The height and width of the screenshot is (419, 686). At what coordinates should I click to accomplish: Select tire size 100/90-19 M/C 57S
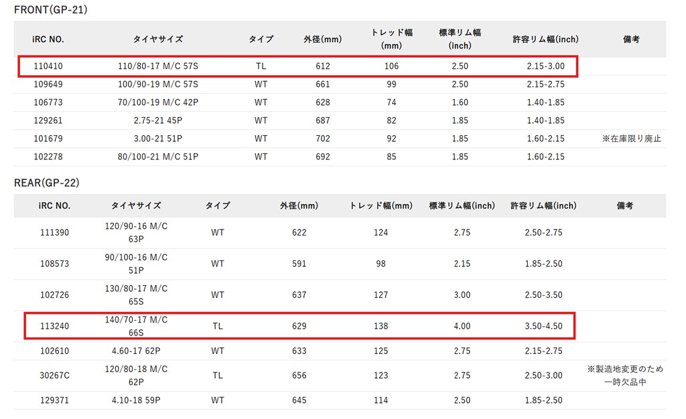(x=158, y=84)
